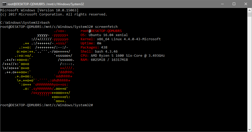Image resolution: width=252 pixels, height=132 pixels.
Task: Click the Uptime: 0m line
Action: 91,43
